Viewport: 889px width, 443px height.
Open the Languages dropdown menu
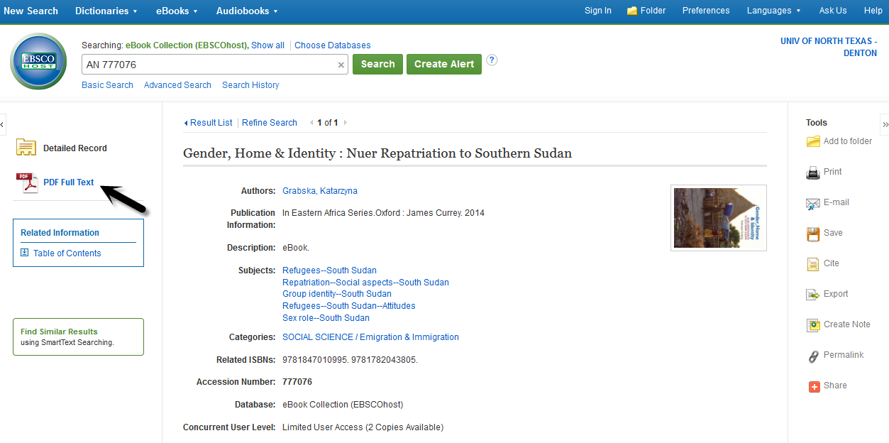773,11
